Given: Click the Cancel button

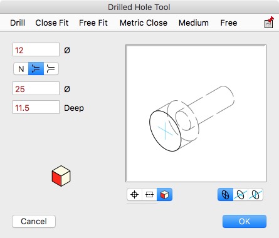Looking at the screenshot, I should (x=34, y=221).
